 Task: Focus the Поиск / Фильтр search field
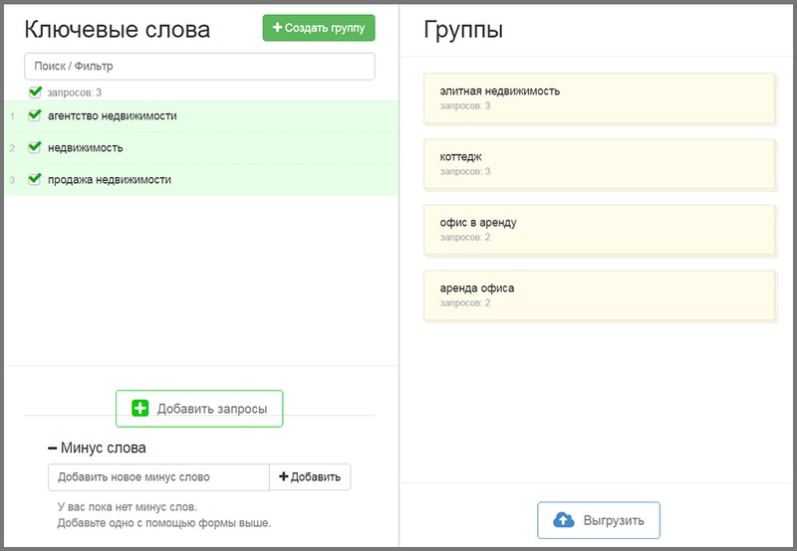click(199, 67)
